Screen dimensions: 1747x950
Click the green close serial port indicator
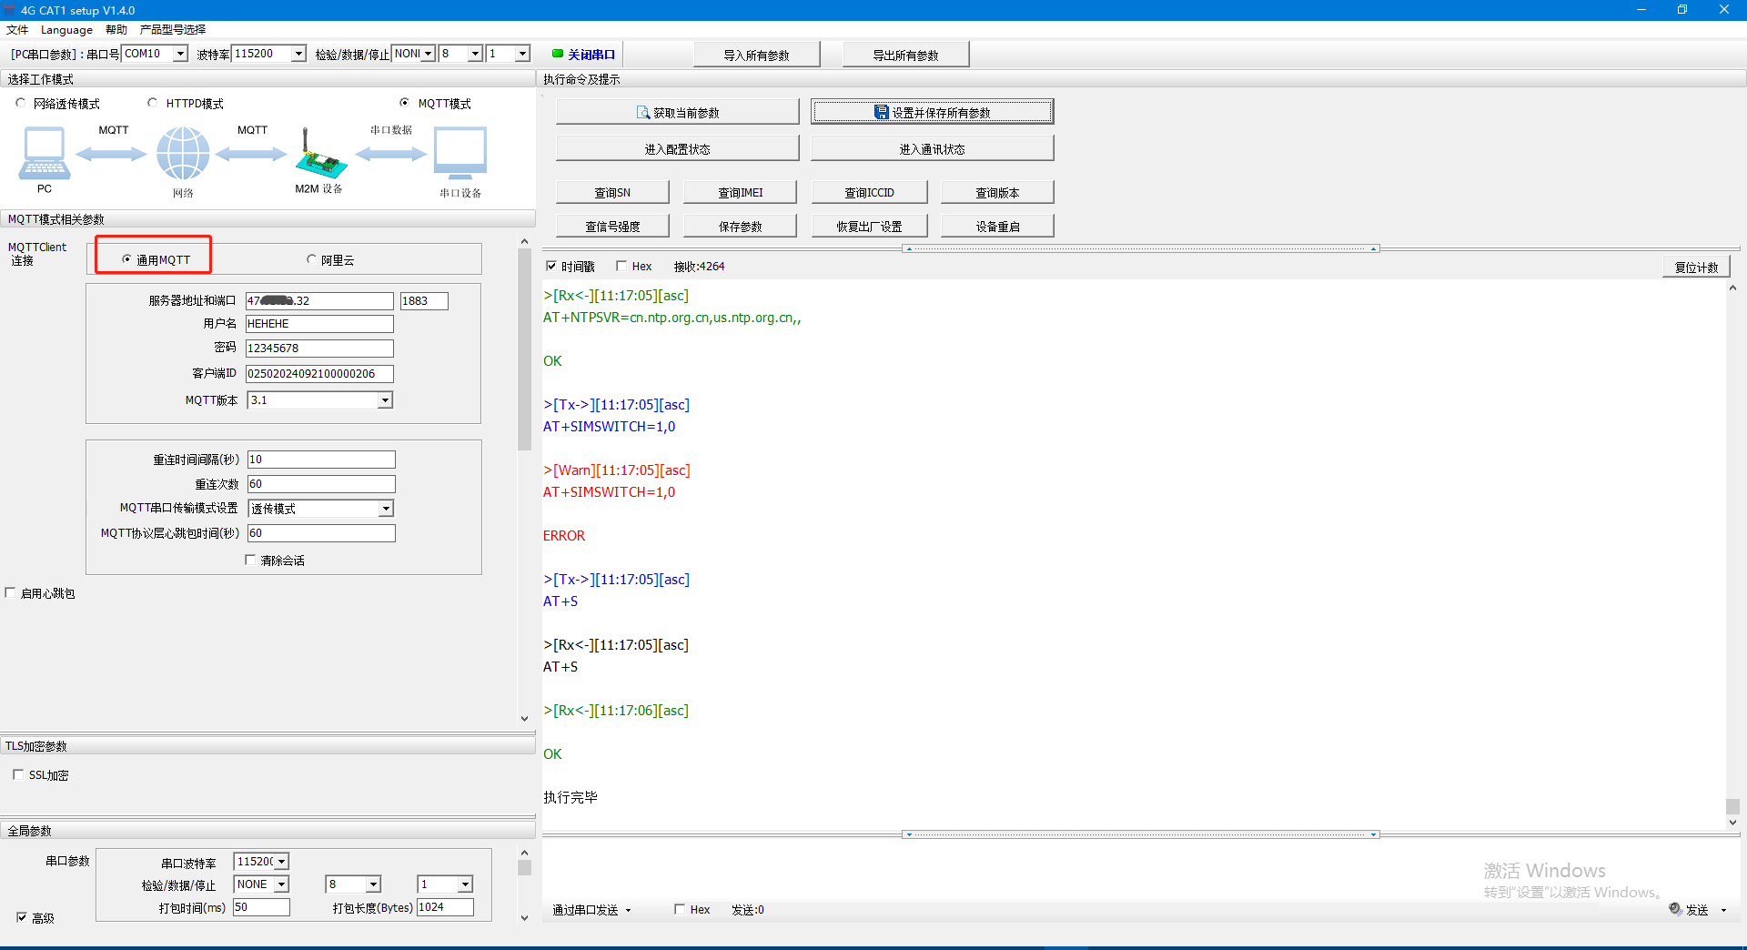coord(558,54)
